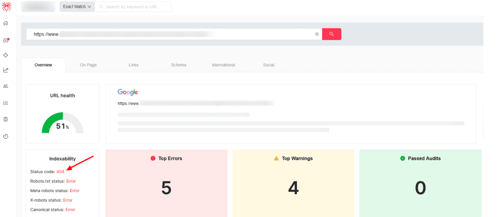Open the Top Warnings card showing 4
This screenshot has width=500, height=217.
click(x=293, y=183)
